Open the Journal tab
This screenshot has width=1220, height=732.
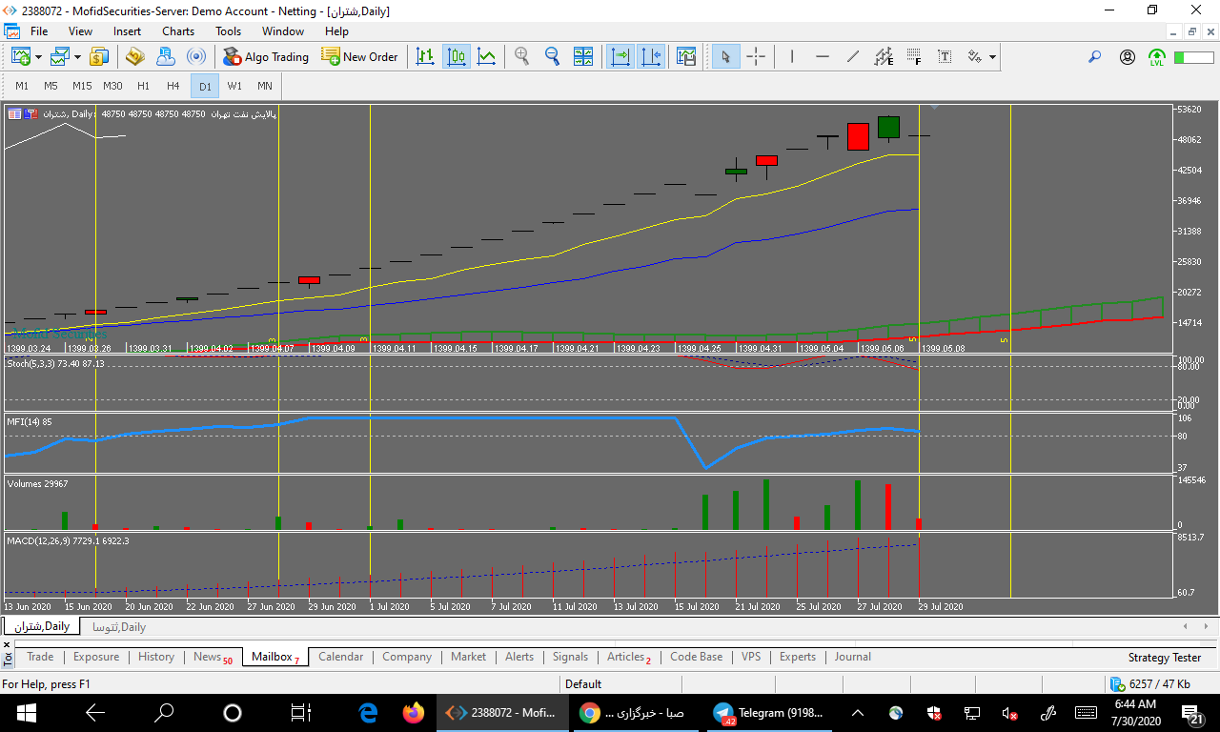pos(853,657)
